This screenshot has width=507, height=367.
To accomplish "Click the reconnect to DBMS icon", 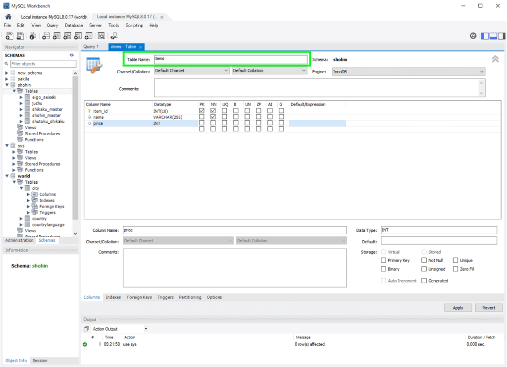I will click(114, 36).
